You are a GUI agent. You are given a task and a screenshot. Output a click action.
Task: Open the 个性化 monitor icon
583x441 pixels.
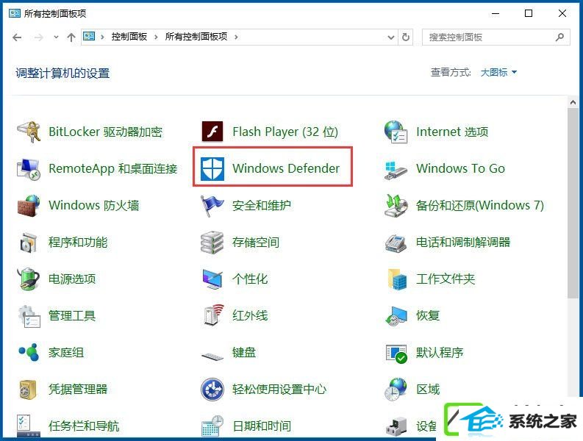212,279
